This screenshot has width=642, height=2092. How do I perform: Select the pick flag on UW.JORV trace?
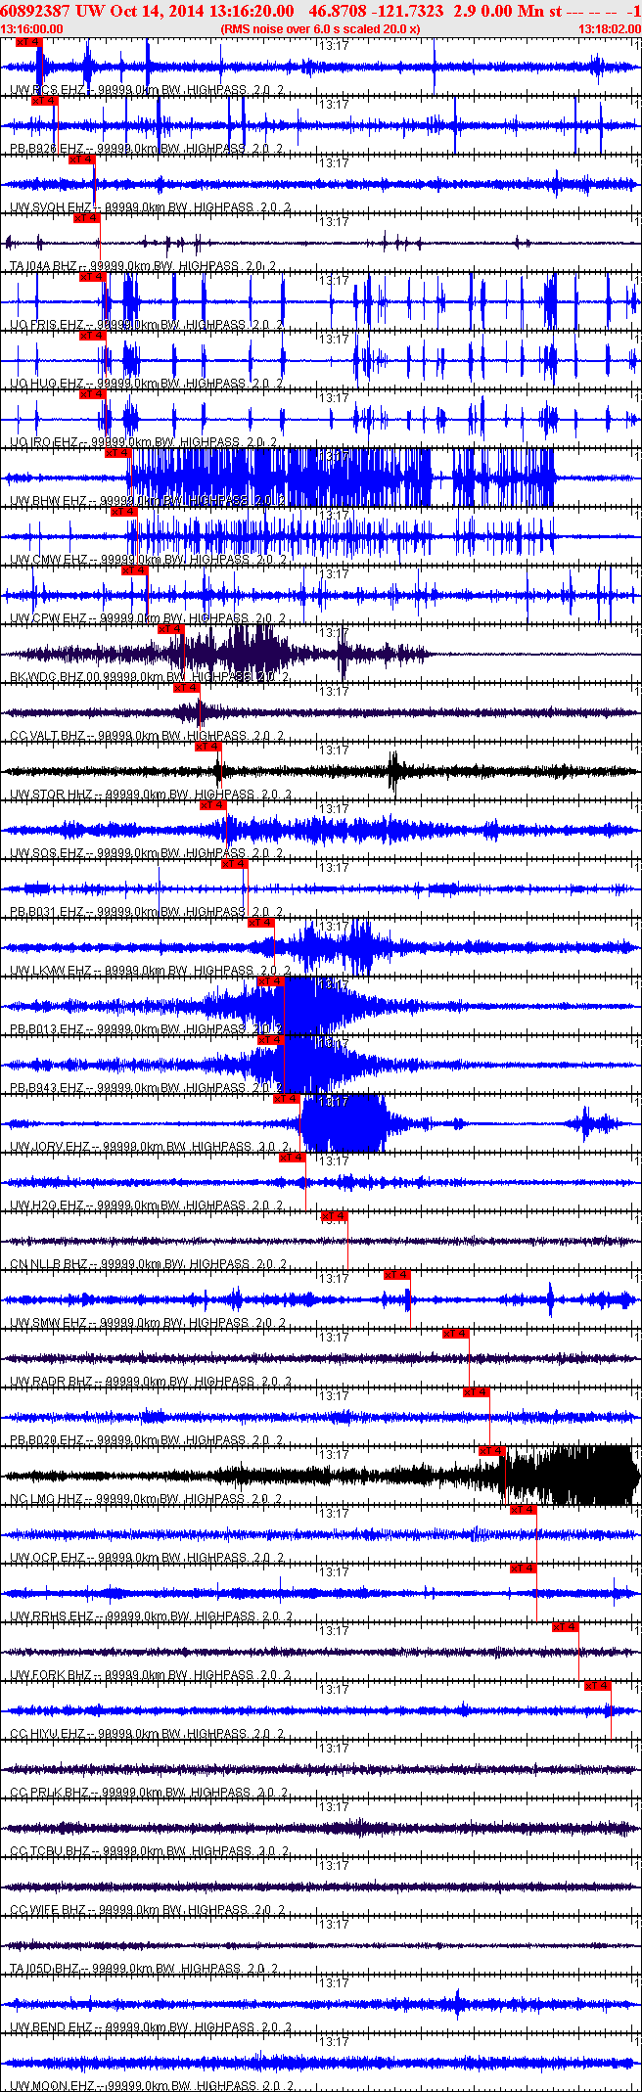[287, 1099]
